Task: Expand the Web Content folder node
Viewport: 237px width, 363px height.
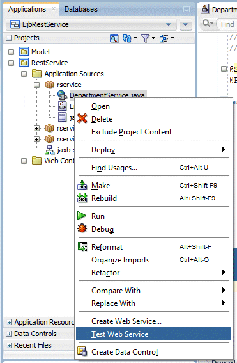Action: pos(24,161)
